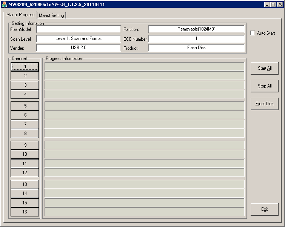
Task: Click the ECC Number label
Action: click(x=136, y=39)
